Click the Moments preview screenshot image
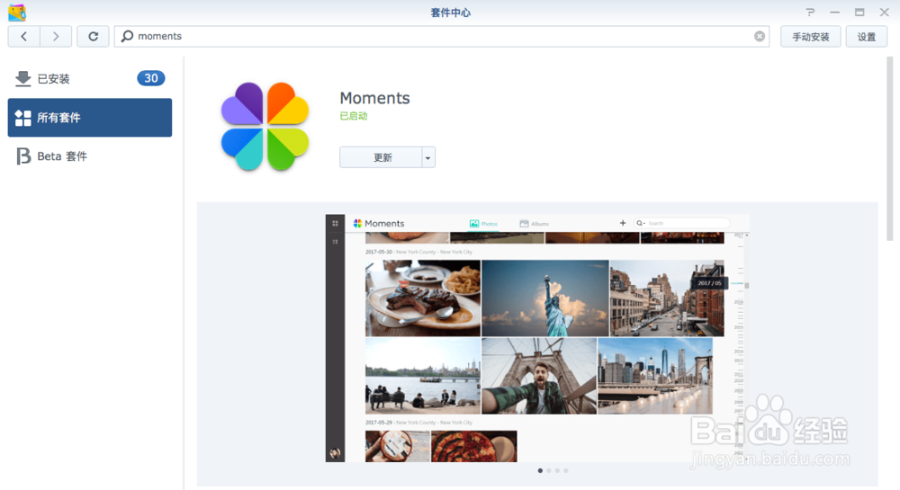The image size is (900, 490). tap(537, 338)
